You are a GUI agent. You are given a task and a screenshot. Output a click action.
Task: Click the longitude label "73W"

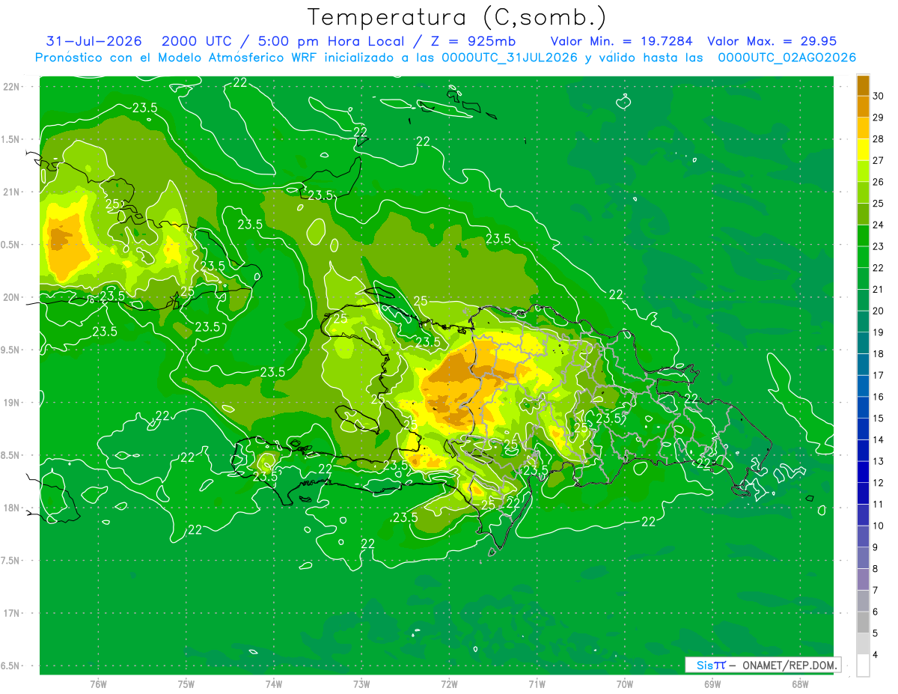[361, 684]
